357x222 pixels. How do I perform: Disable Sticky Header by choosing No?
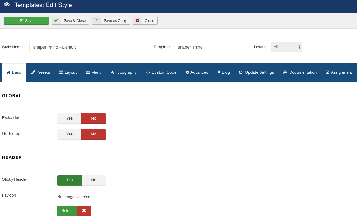(x=94, y=180)
